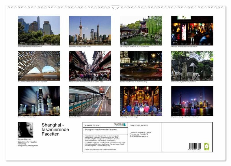Click Renate Bleicher's portrait photo
The image size is (231, 166).
pos(25,130)
